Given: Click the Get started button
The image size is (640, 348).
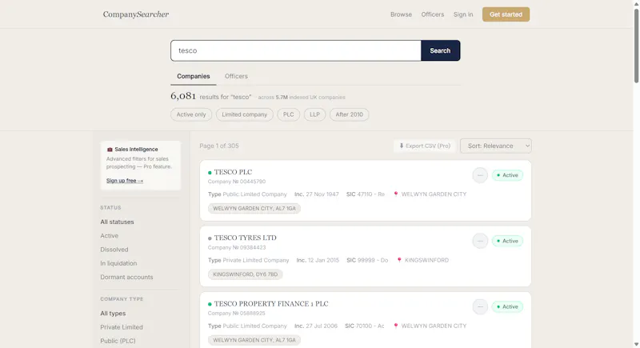Looking at the screenshot, I should 506,14.
